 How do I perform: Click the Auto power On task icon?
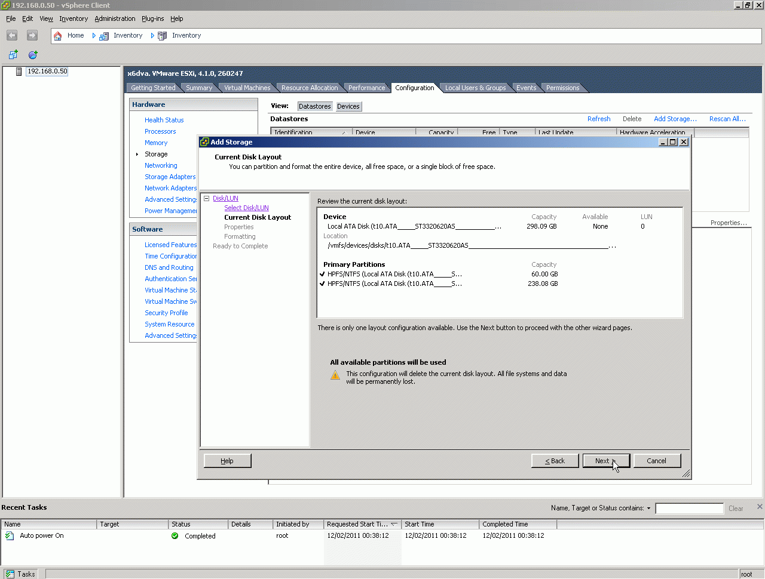(10, 536)
